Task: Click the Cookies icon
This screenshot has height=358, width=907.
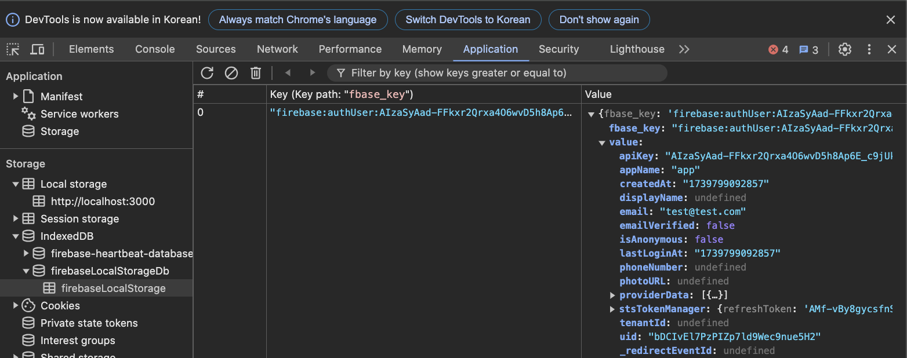Action: (28, 305)
